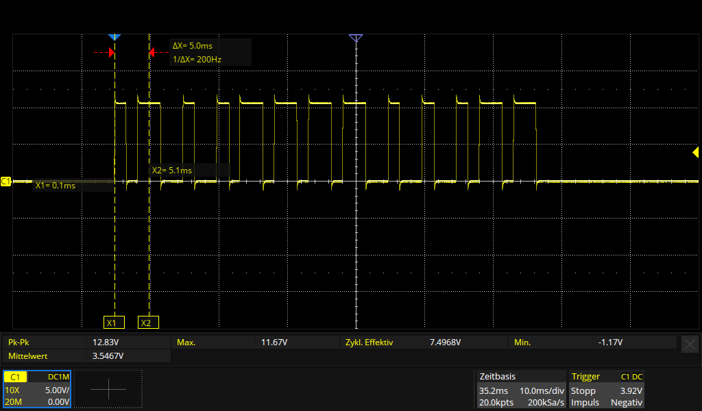Click the 20M bandwidth limit indicator
This screenshot has height=411, width=702.
tap(14, 401)
